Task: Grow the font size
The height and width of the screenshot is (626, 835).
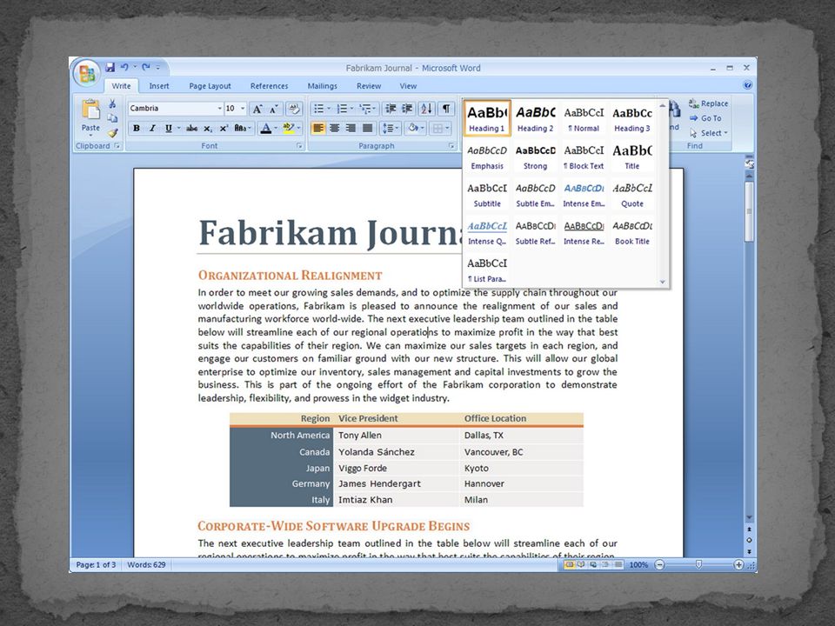Action: [257, 110]
